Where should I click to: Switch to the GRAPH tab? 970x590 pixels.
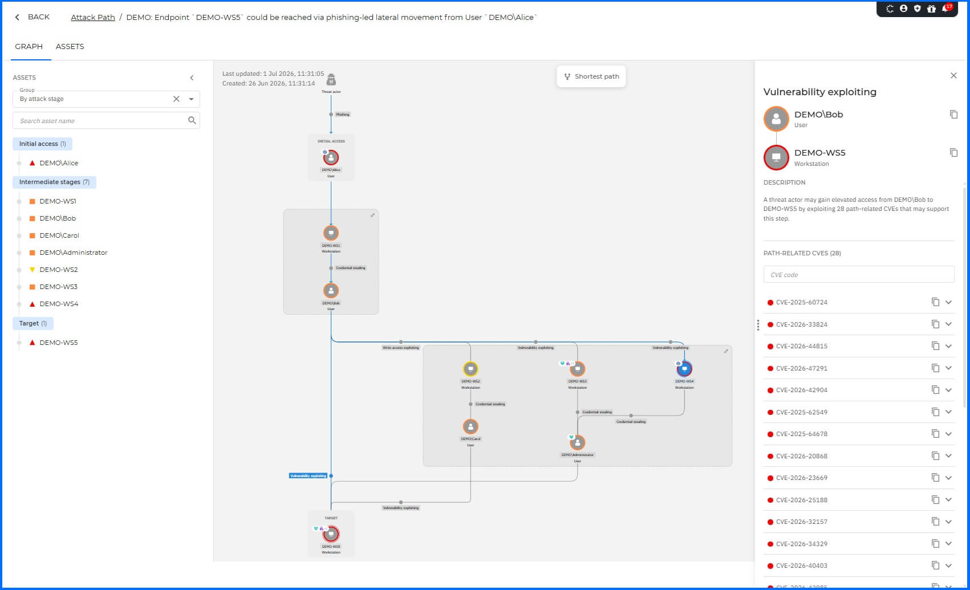[x=29, y=47]
